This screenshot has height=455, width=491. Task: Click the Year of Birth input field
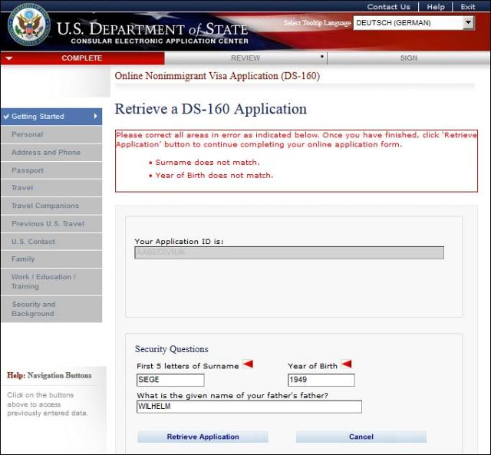point(321,380)
